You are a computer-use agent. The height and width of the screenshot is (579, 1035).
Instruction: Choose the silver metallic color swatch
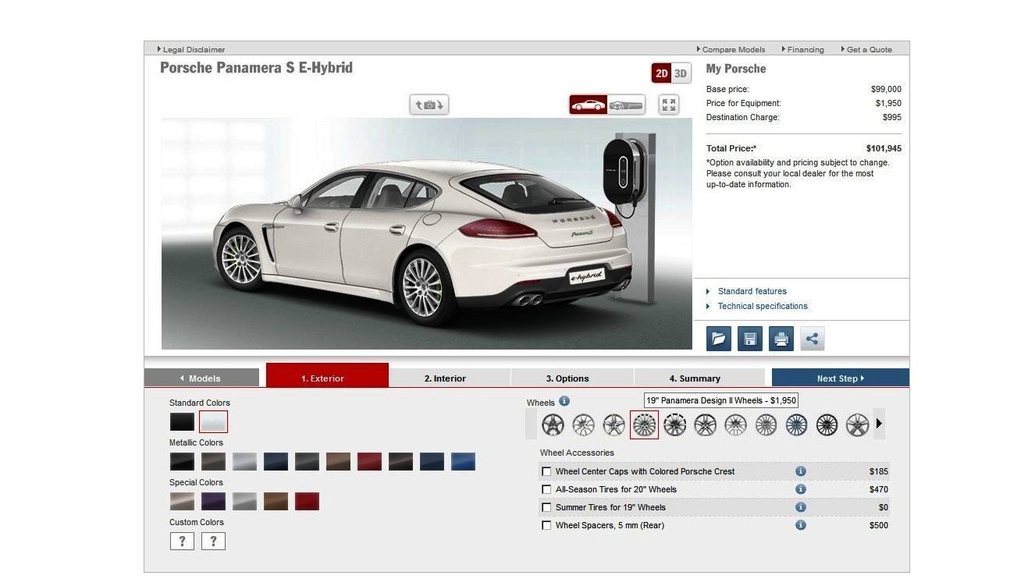coord(244,462)
